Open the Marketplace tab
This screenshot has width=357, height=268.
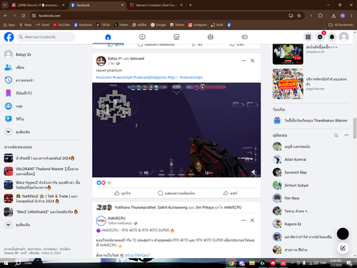tap(176, 37)
